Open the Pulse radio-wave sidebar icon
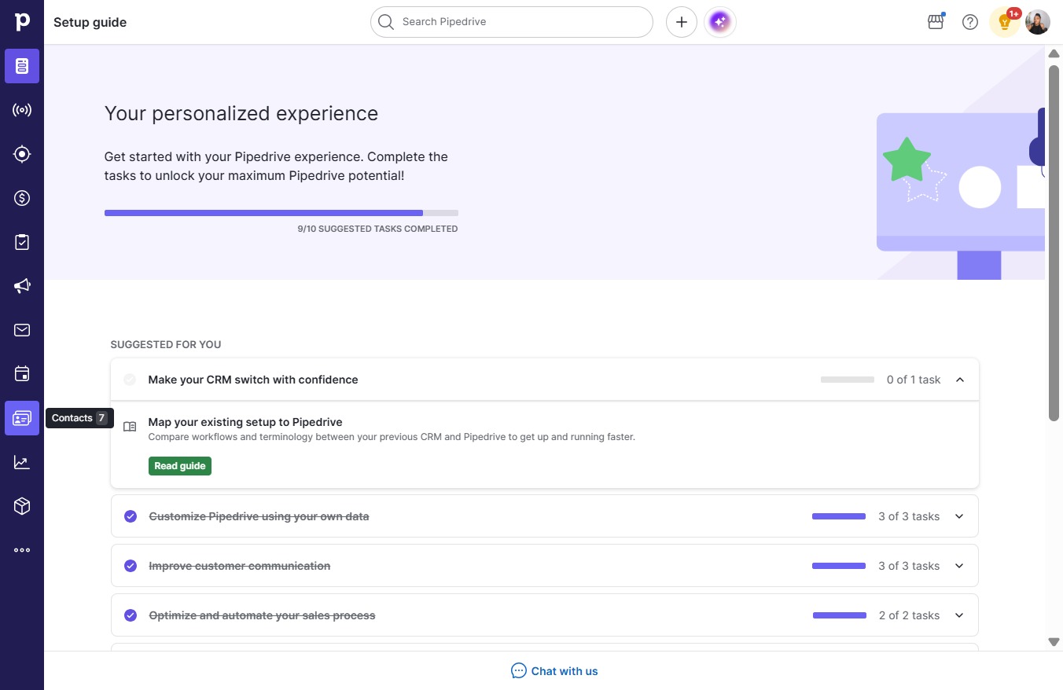This screenshot has height=690, width=1063. point(22,110)
